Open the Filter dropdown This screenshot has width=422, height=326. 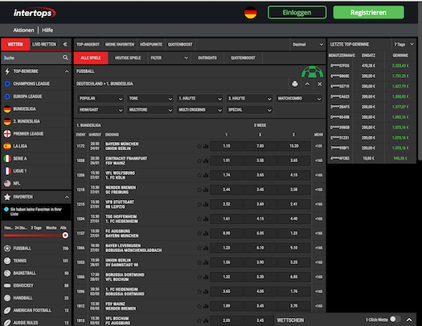pyautogui.click(x=169, y=58)
